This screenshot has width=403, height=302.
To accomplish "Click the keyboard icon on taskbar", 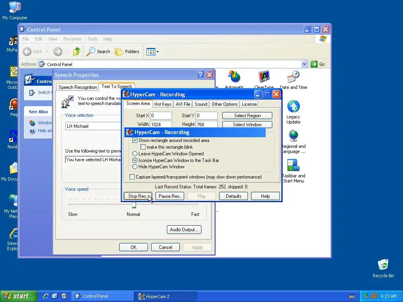I will tap(352, 296).
